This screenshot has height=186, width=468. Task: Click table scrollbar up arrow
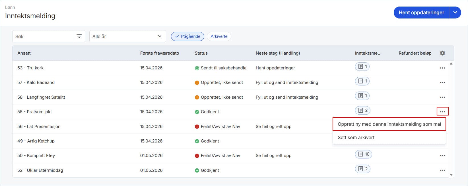point(451,64)
